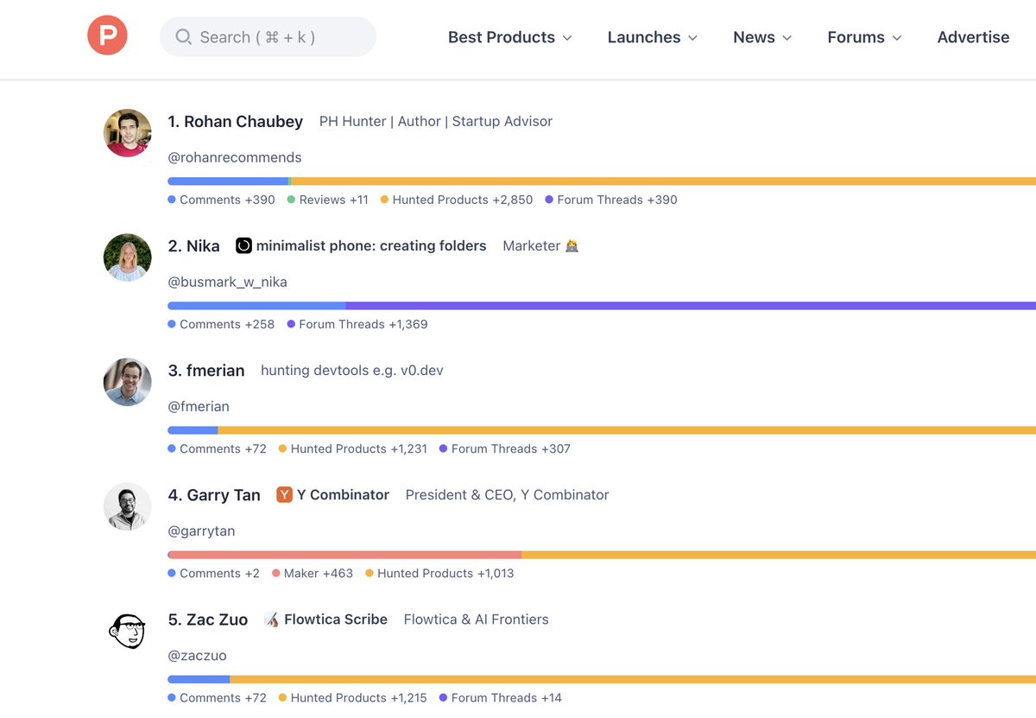1036x718 pixels.
Task: Open minimalist phone: creating folders link
Action: [x=371, y=246]
